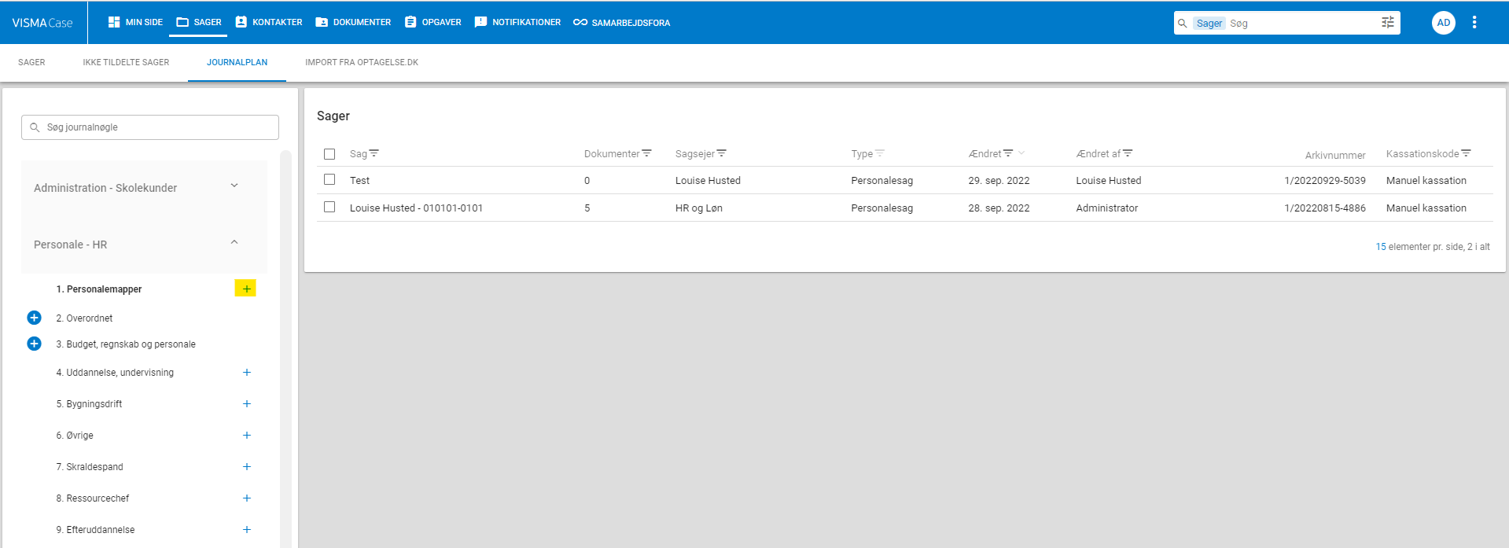Viewport: 1509px width, 548px height.
Task: Select 7. Skraldespand journal key
Action: (90, 467)
